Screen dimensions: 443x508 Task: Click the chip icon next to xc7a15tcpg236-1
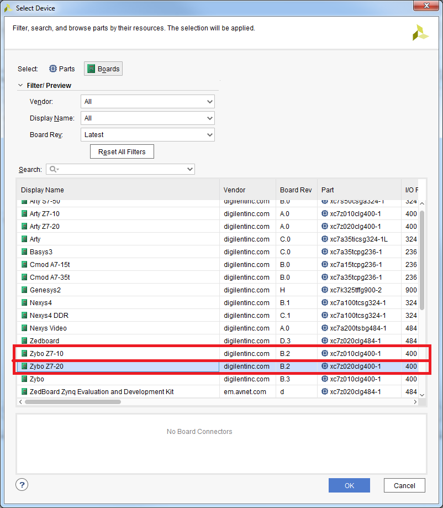click(324, 264)
